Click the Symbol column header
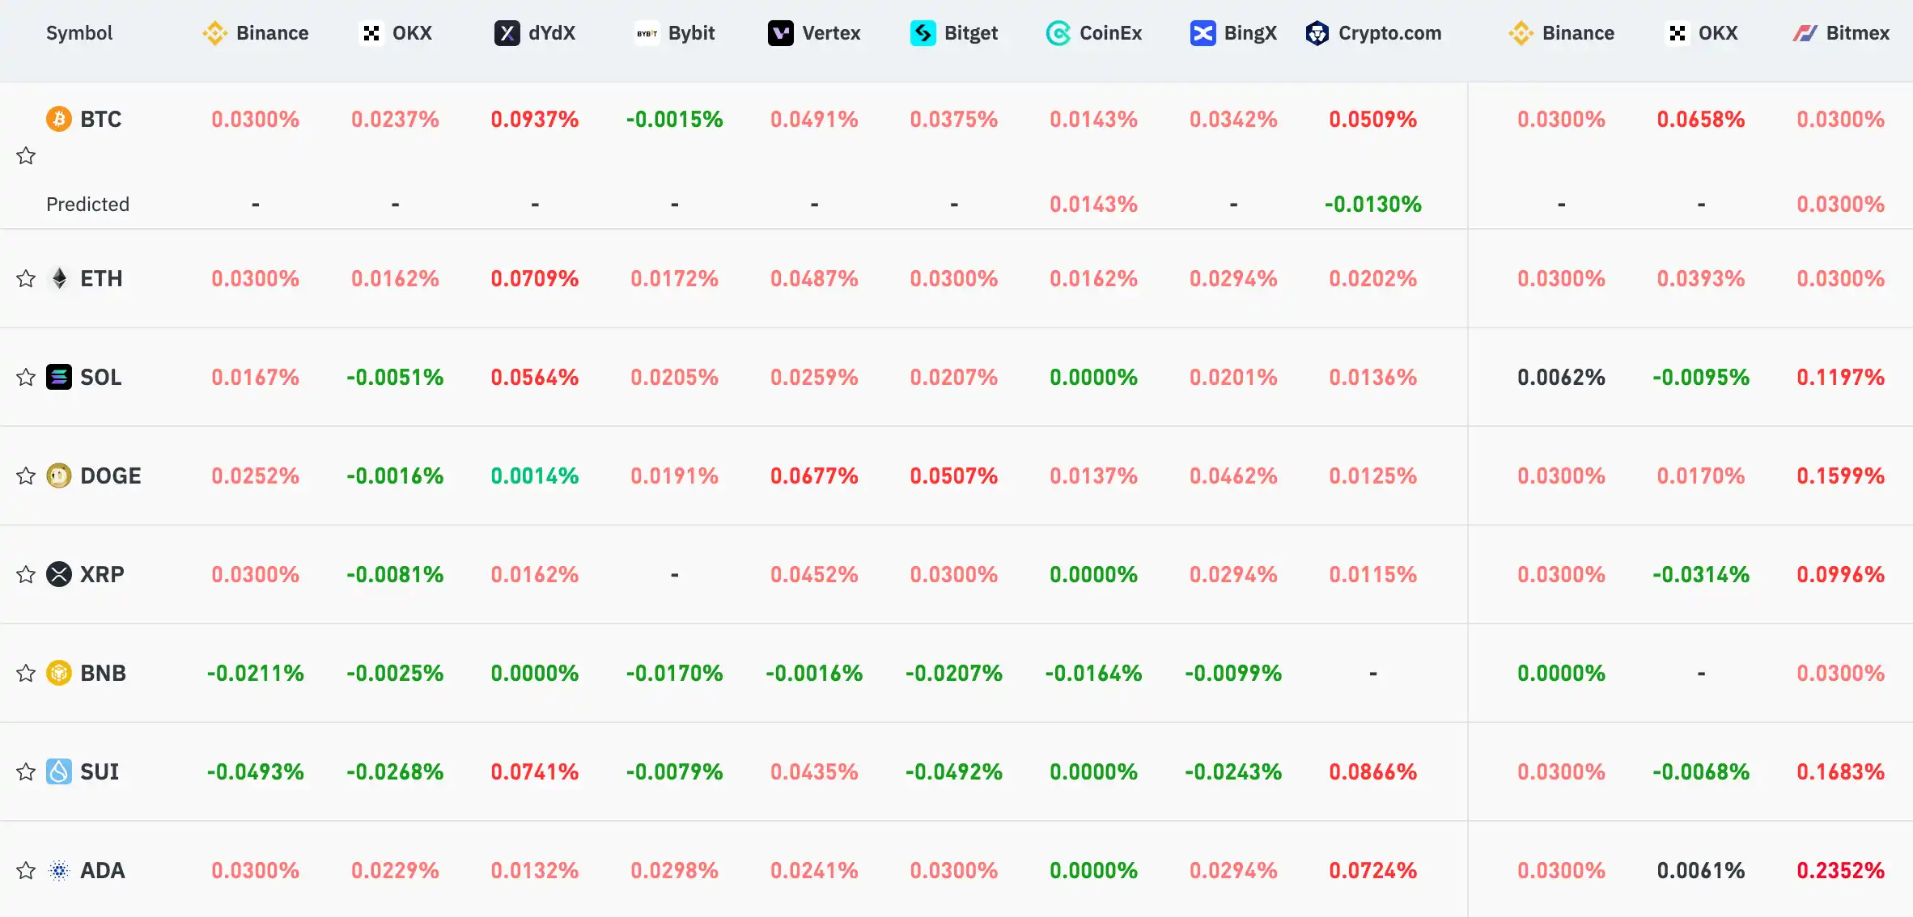1913x917 pixels. coord(79,33)
